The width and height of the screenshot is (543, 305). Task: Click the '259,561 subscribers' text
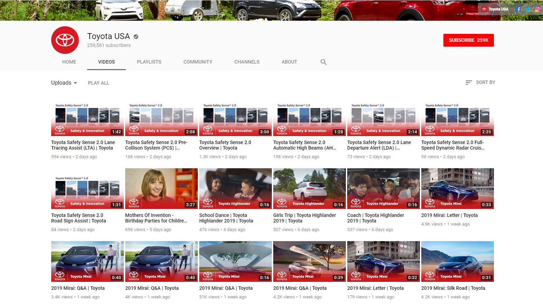click(x=109, y=45)
